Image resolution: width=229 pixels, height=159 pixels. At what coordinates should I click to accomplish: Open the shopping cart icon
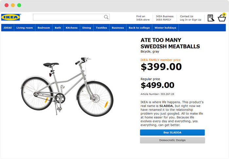222,18
